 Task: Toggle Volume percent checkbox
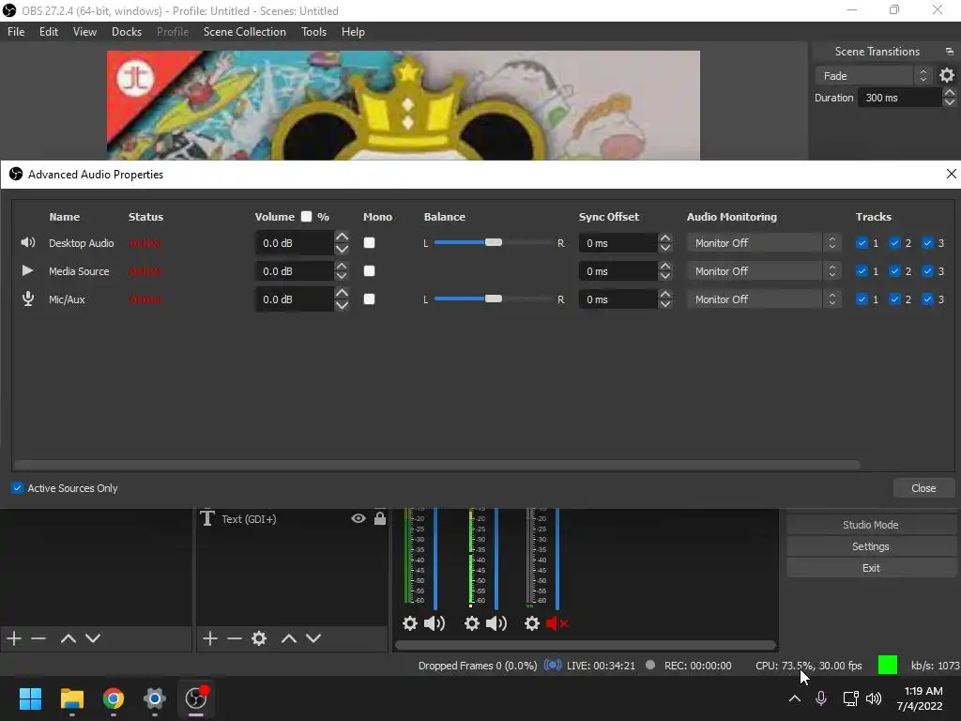pos(307,217)
